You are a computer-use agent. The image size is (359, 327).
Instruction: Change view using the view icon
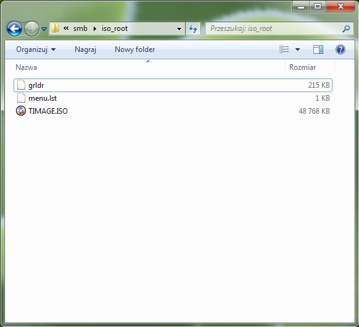(x=284, y=49)
